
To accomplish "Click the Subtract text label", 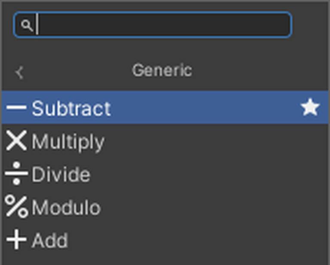I will coord(71,108).
